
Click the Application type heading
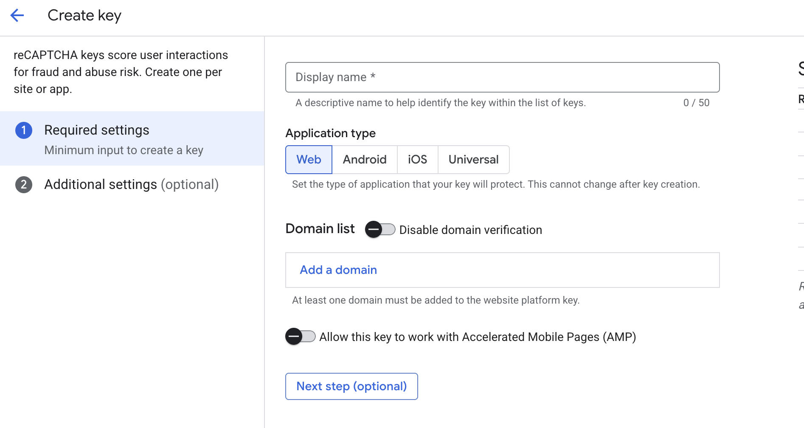[330, 133]
